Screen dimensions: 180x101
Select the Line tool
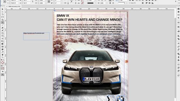tap(3, 25)
